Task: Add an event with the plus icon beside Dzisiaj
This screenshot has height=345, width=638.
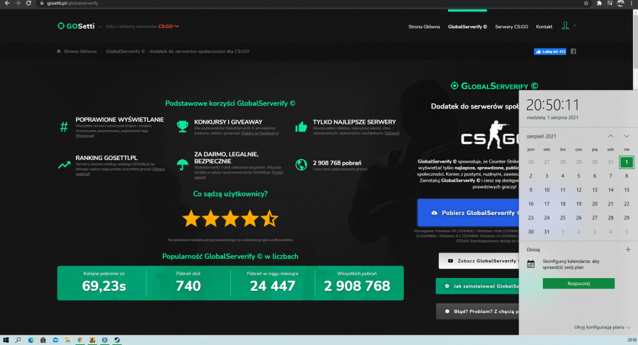Action: pos(628,249)
